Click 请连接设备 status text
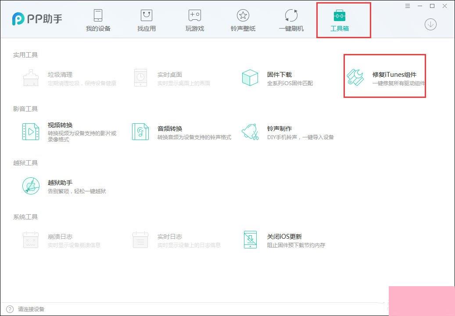 (31, 309)
